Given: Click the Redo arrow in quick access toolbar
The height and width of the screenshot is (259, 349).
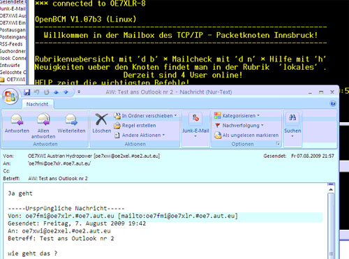Looking at the screenshot, I should (x=47, y=92).
